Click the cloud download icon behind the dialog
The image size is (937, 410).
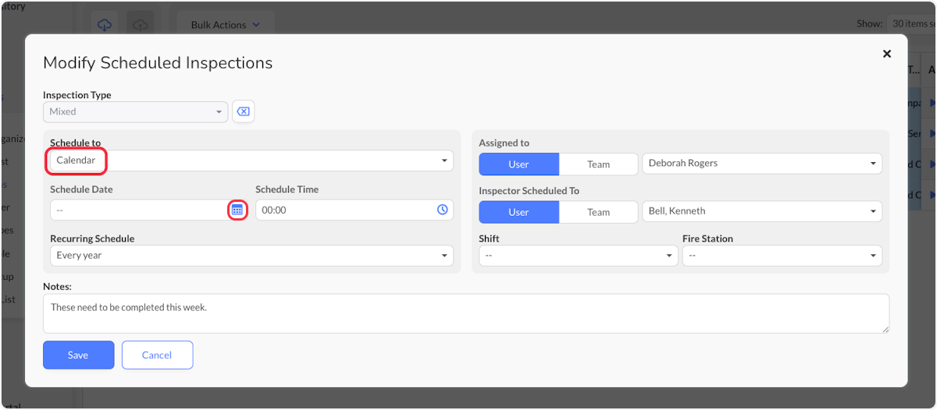(105, 25)
